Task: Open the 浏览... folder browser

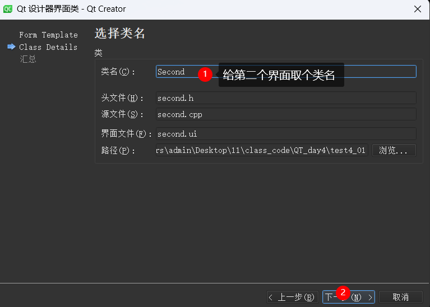Action: pyautogui.click(x=394, y=150)
